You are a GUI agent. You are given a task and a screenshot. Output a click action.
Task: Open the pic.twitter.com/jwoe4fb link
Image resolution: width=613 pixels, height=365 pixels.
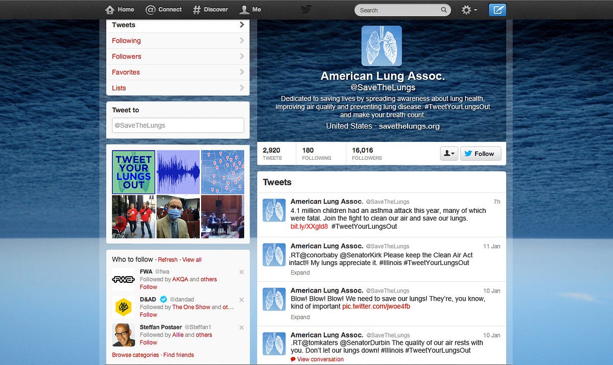(376, 307)
